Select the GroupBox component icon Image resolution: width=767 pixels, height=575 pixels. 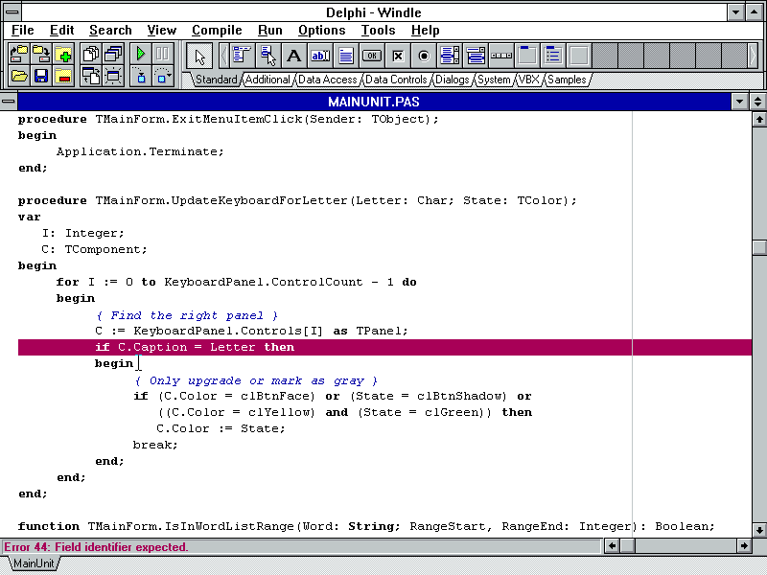tap(527, 56)
